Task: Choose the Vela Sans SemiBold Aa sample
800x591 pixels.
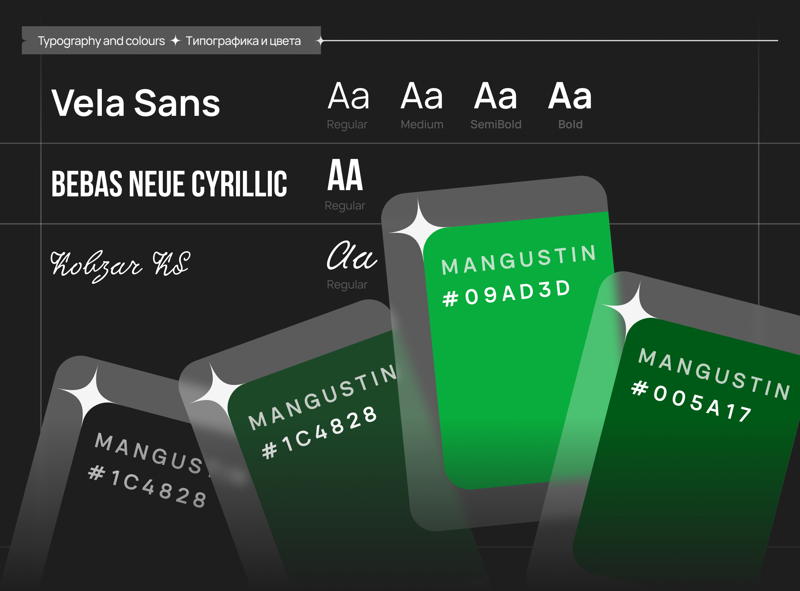Action: 496,96
